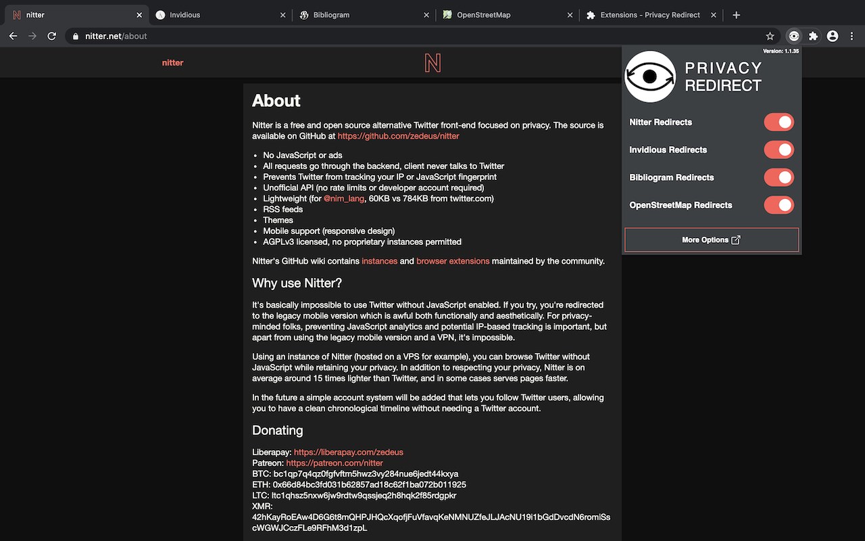
Task: Click the address bar showing nitter.net/about
Action: pos(422,36)
